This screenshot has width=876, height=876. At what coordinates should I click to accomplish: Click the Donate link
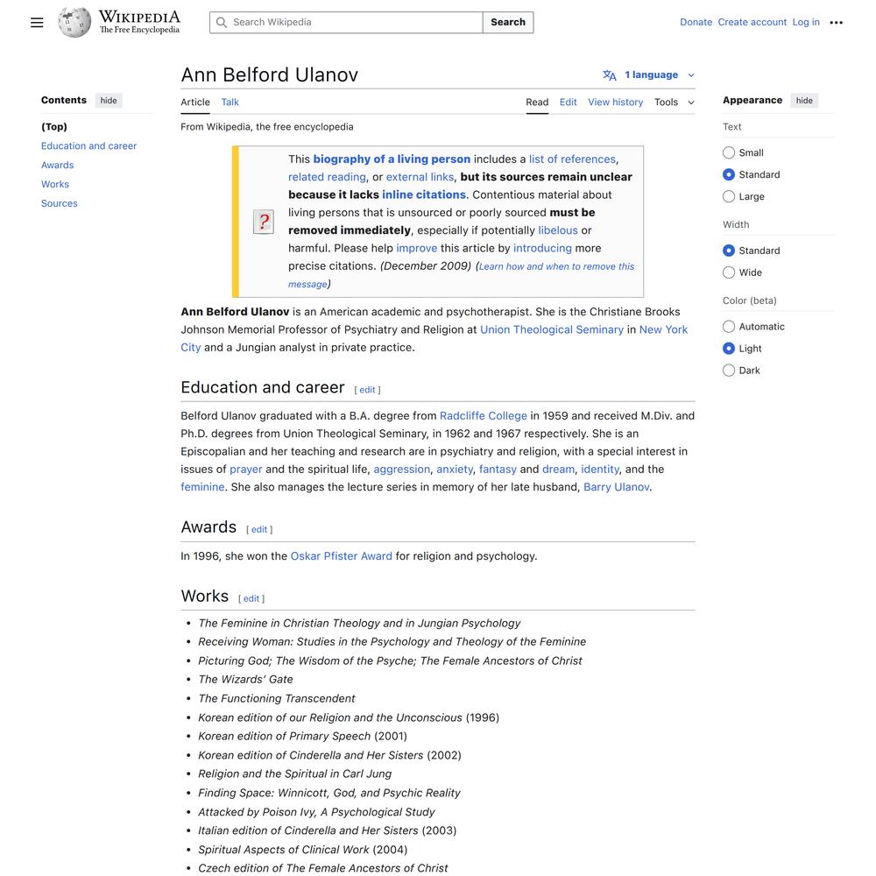(x=696, y=23)
